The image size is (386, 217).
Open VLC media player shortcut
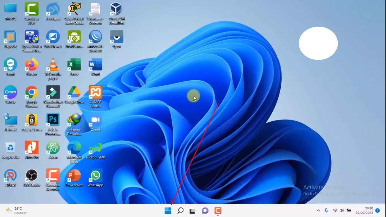tap(53, 69)
